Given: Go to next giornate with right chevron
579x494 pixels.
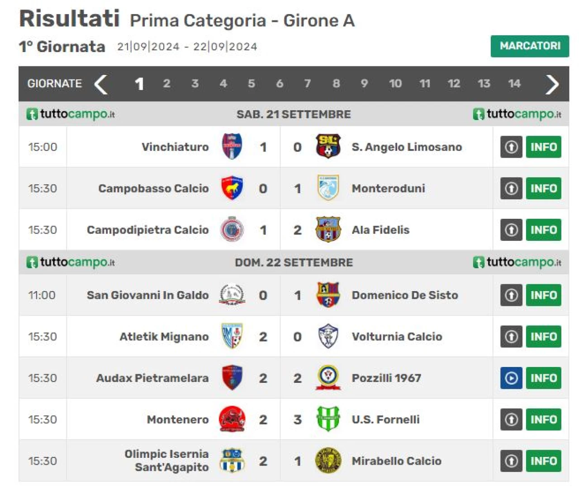Looking at the screenshot, I should pos(552,84).
